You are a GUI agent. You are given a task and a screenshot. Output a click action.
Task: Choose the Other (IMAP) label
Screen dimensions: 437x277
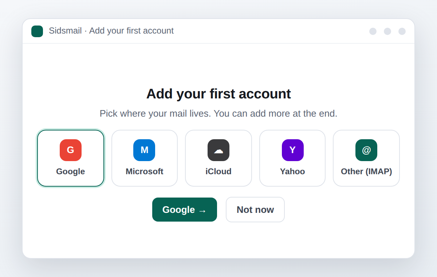pos(366,171)
